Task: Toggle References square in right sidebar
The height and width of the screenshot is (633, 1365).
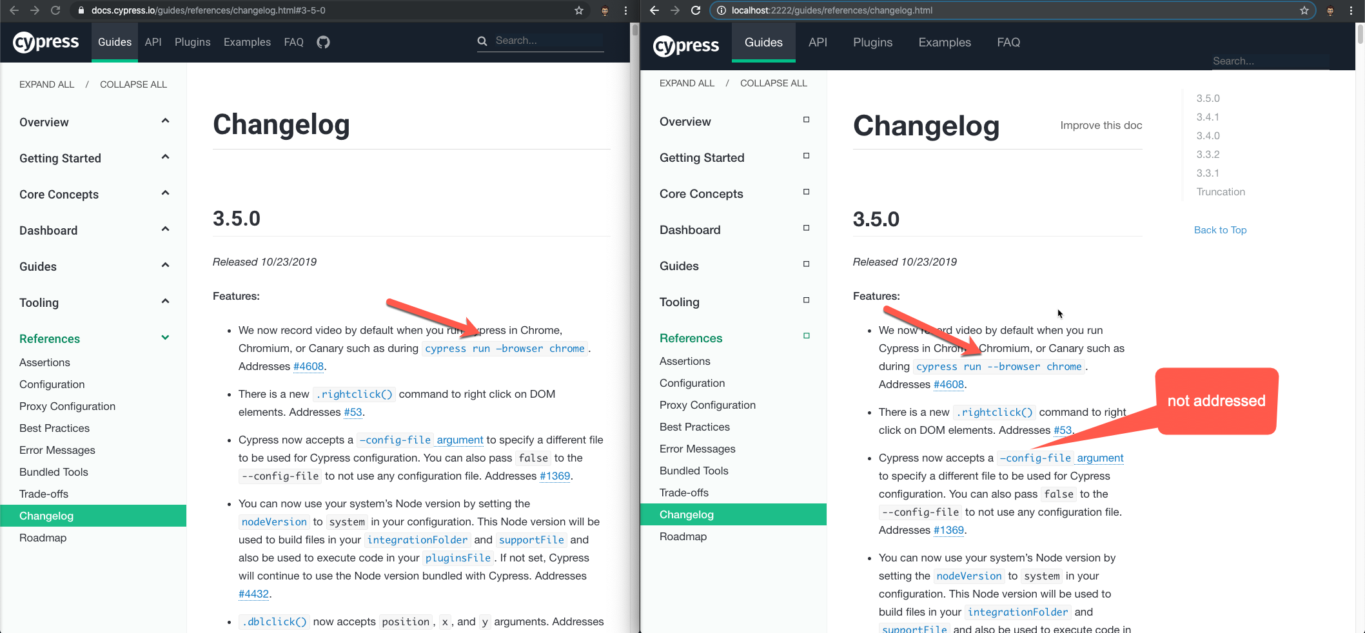Action: pos(806,336)
